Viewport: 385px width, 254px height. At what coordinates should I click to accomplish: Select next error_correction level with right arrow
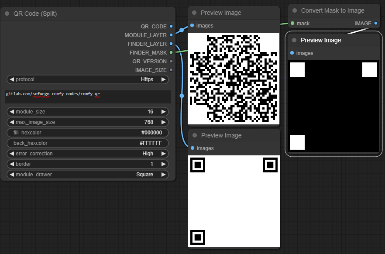click(x=164, y=154)
